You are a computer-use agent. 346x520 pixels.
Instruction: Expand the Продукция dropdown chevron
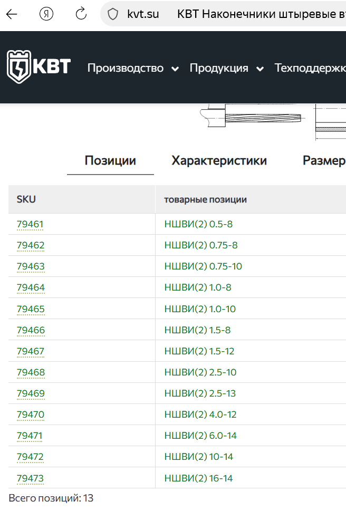[x=259, y=69]
